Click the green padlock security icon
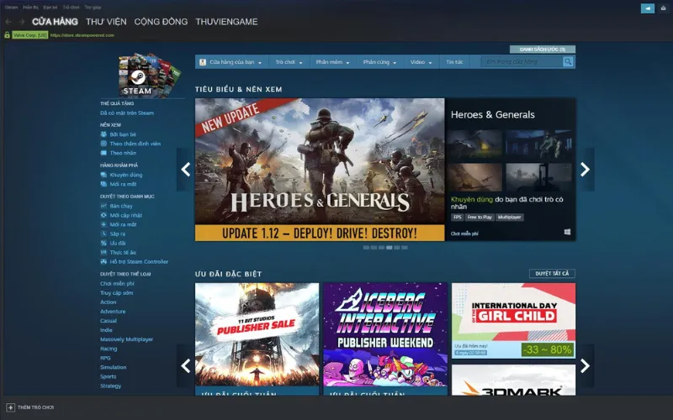 (7, 35)
